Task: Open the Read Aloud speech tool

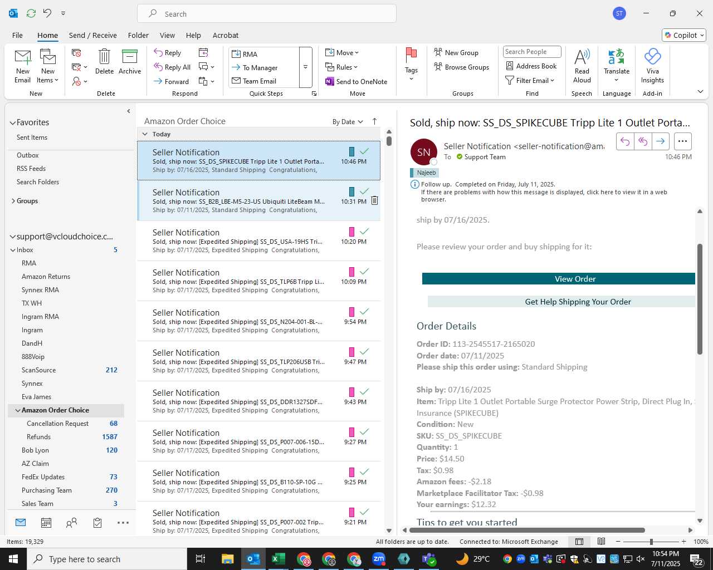Action: 582,66
